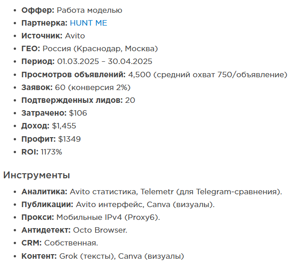
Task: Click the Доход $1,455 value
Action: 64,126
